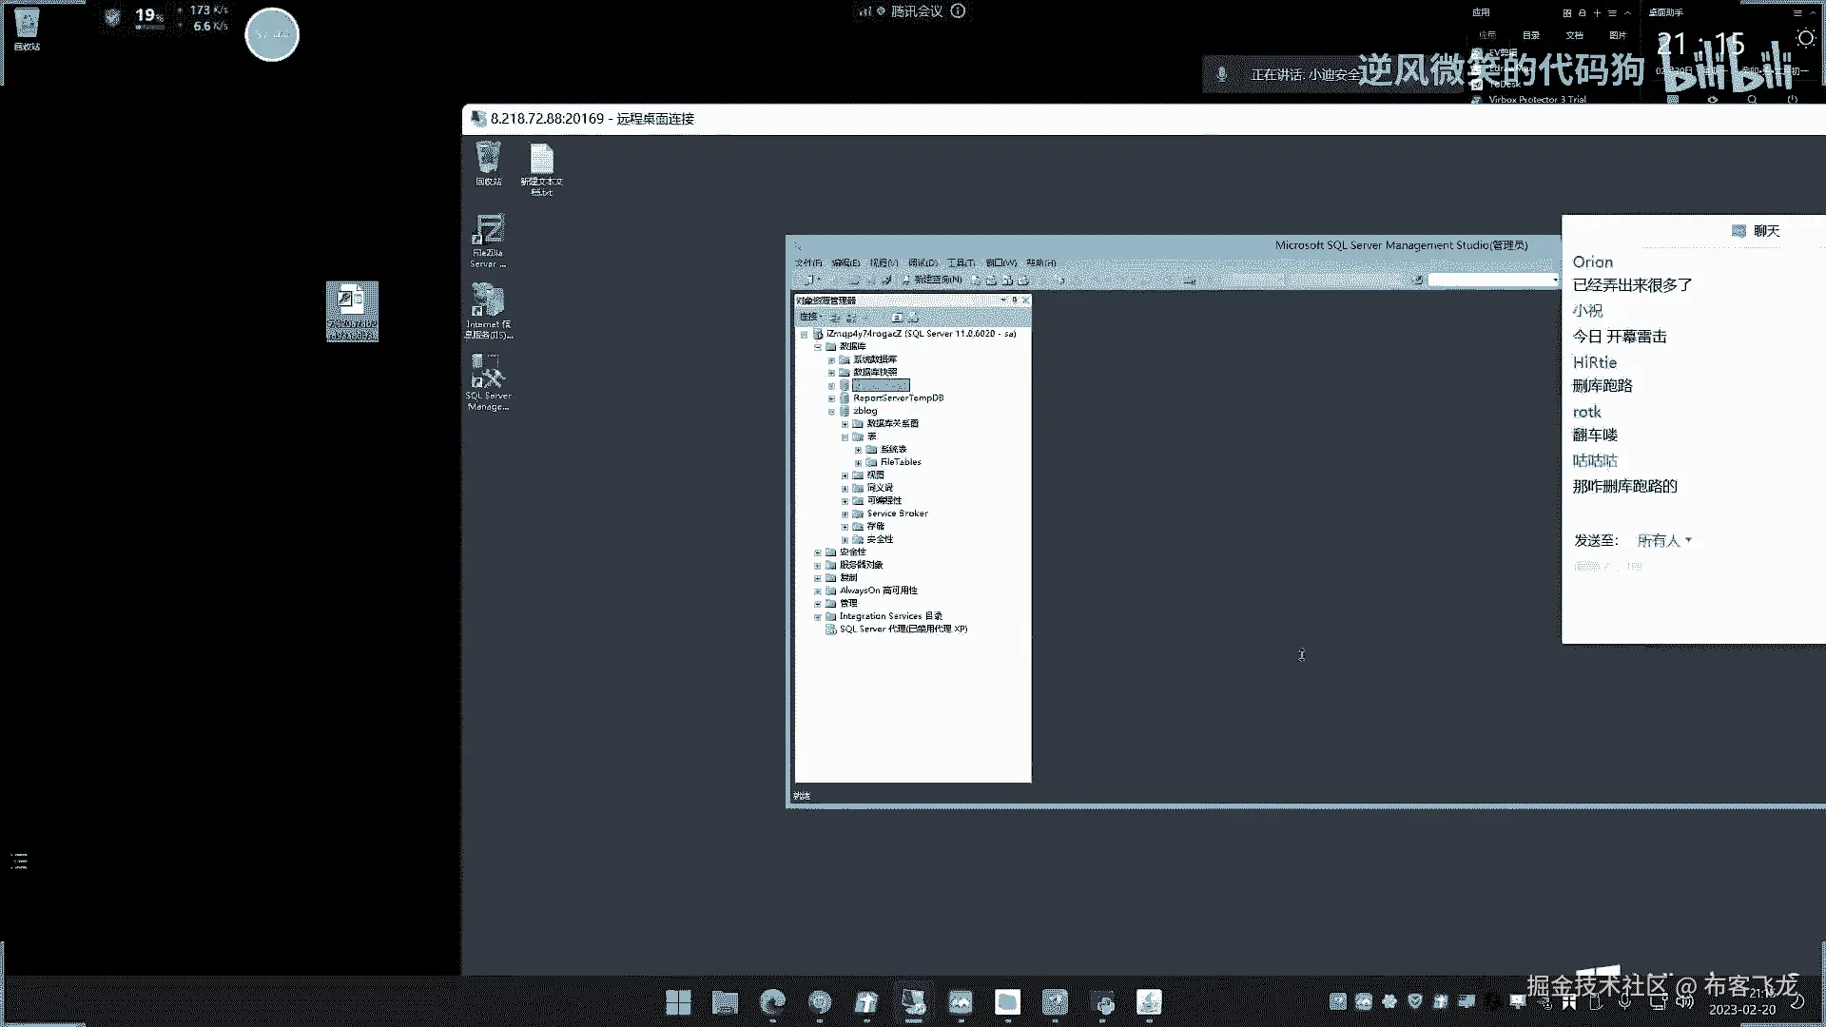Collapse the zblog database node
Viewport: 1826px width, 1027px height.
(x=831, y=412)
